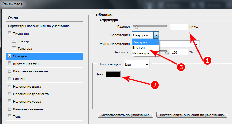Viewport: 232px width, 124px height.
Task: Enable Внутренняя тень checkbox
Action: 9,64
